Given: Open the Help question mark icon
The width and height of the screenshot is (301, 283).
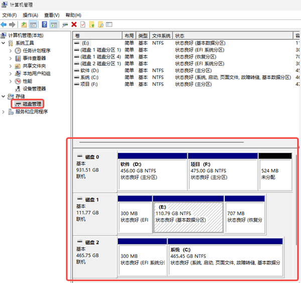Looking at the screenshot, I should 44,25.
